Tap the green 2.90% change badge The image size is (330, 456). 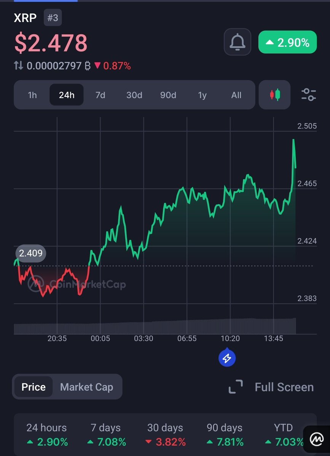(287, 42)
